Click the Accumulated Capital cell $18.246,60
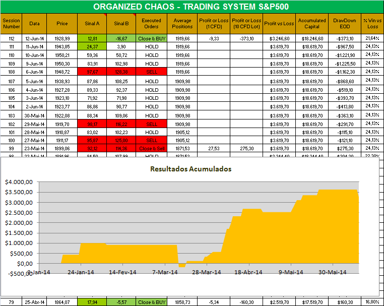Image resolution: width=384 pixels, height=306 pixels. click(x=312, y=38)
